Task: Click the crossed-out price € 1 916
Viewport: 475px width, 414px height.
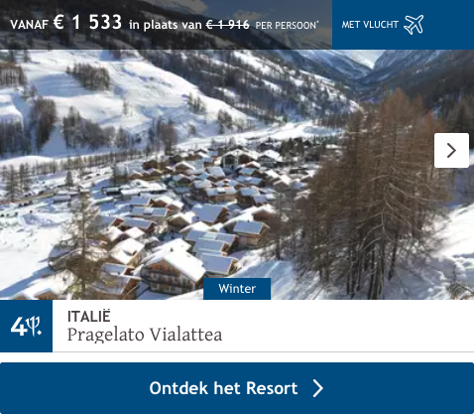Action: click(x=228, y=25)
